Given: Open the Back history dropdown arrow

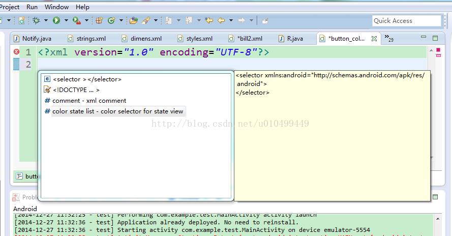Looking at the screenshot, I should [x=231, y=20].
